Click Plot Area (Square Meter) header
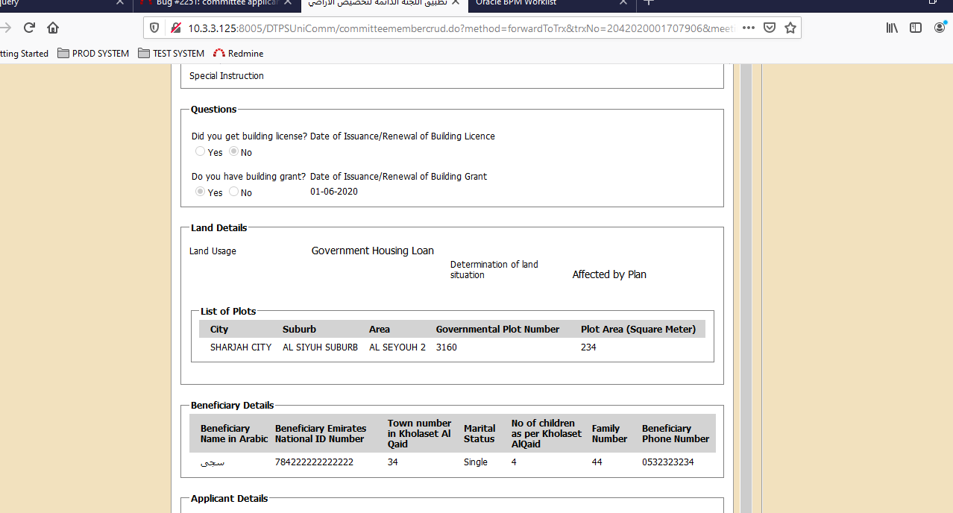 (x=638, y=329)
